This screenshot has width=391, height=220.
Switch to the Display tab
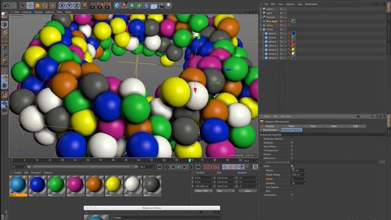point(270,127)
